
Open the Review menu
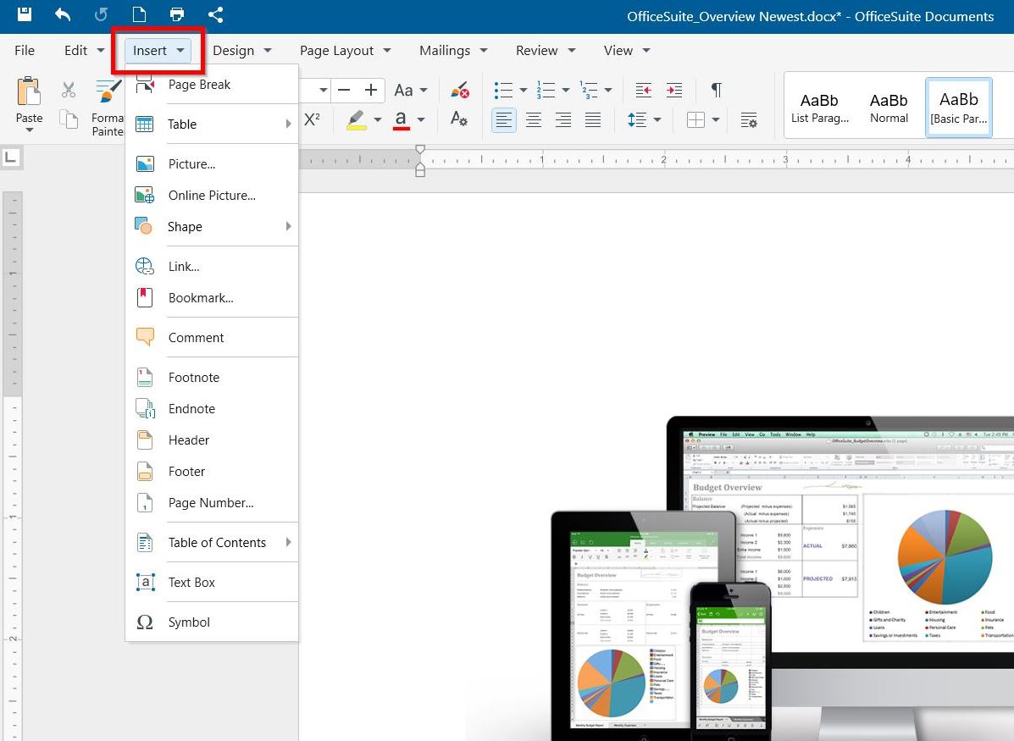pos(546,51)
